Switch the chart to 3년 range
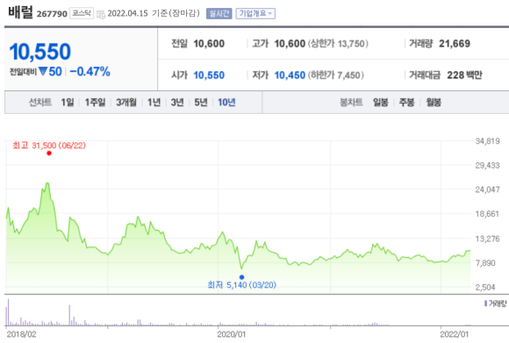Viewport: 509px width, 343px height. click(177, 103)
